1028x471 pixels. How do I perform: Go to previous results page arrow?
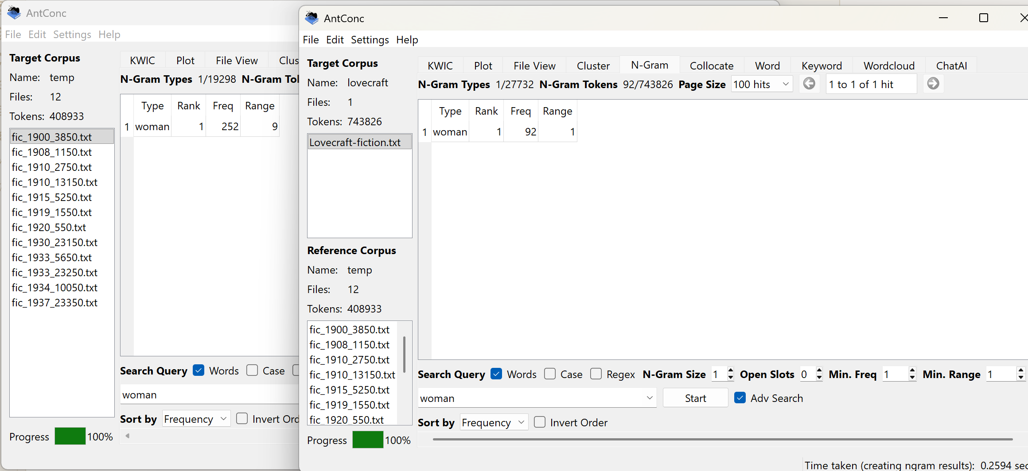809,84
